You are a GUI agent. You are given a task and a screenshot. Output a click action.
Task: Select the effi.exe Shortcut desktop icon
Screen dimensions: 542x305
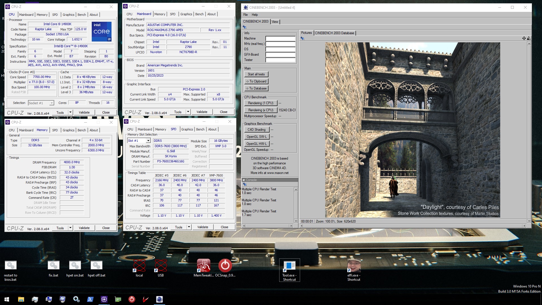tap(354, 270)
